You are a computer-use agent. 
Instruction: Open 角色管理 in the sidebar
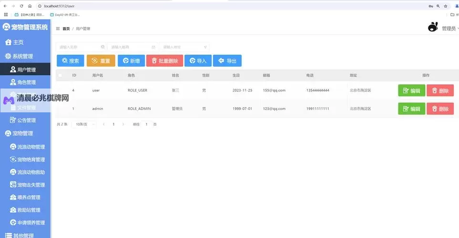coord(25,82)
